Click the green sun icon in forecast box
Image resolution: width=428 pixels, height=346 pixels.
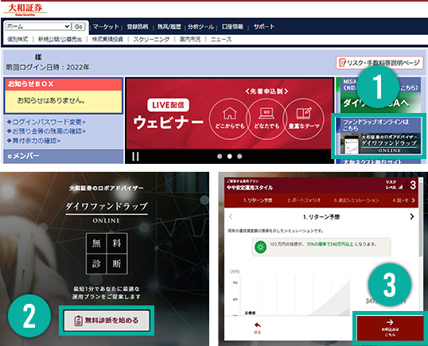(x=260, y=247)
